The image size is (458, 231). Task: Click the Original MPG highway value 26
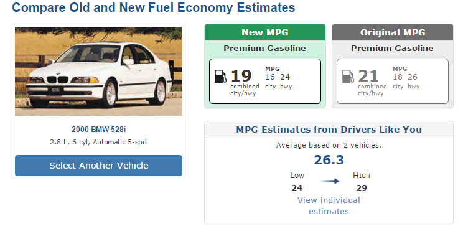point(413,77)
